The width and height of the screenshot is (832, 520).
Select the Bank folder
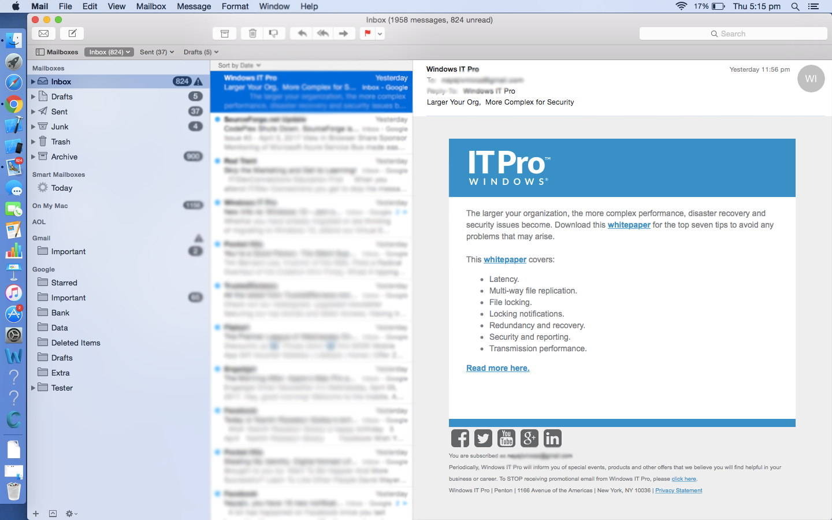click(x=118, y=313)
